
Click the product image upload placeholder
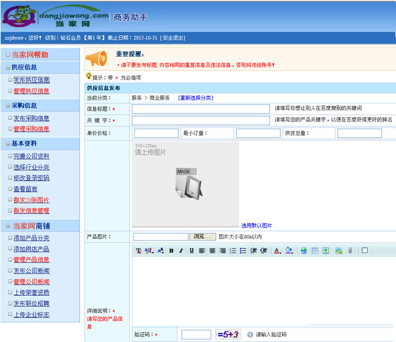tap(185, 184)
